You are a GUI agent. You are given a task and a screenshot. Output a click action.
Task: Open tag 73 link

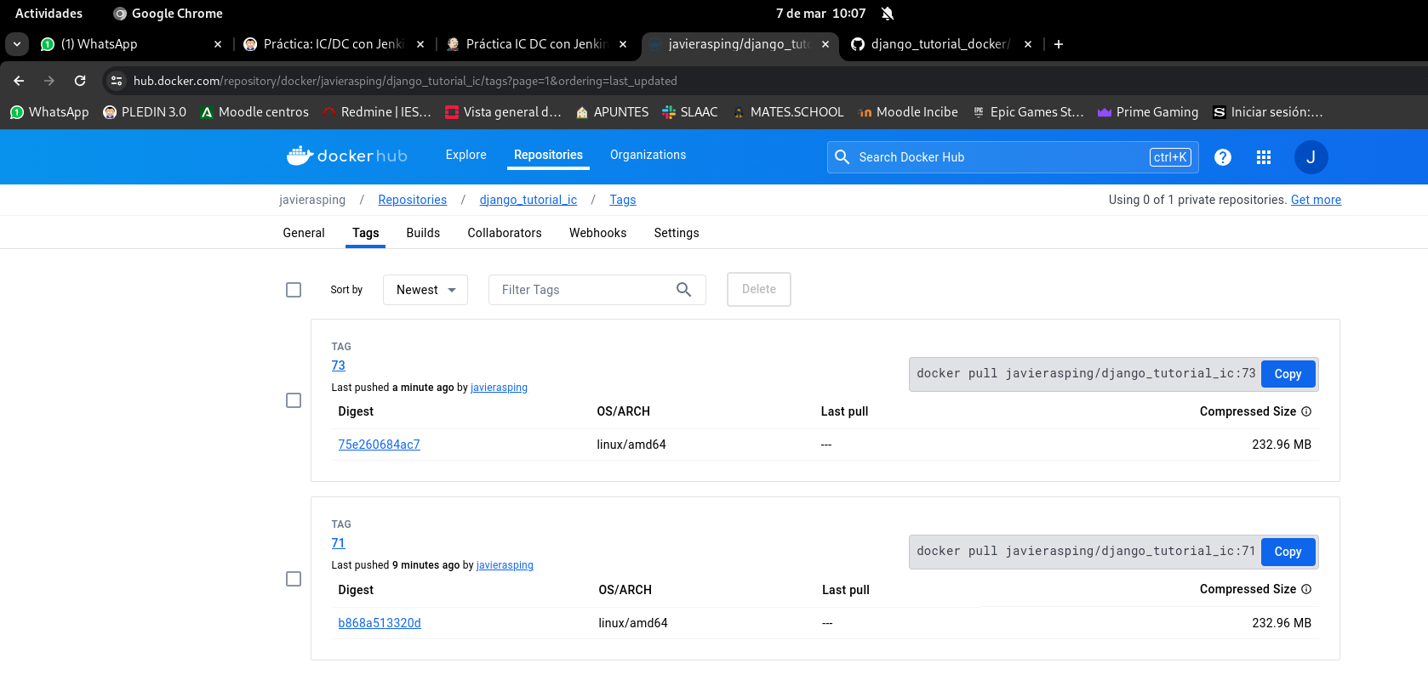point(339,365)
